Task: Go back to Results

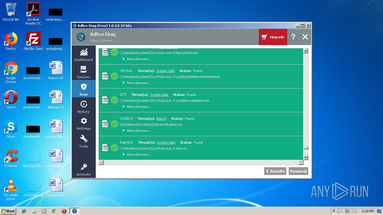Action: coord(275,171)
